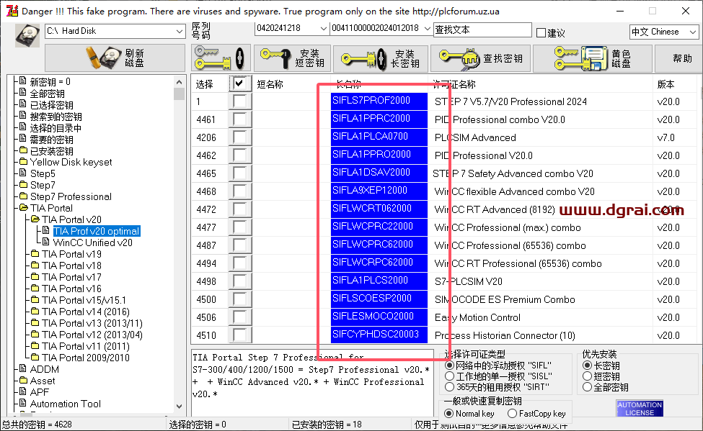Select single license "SISL" radio
This screenshot has height=431, width=703.
449,376
